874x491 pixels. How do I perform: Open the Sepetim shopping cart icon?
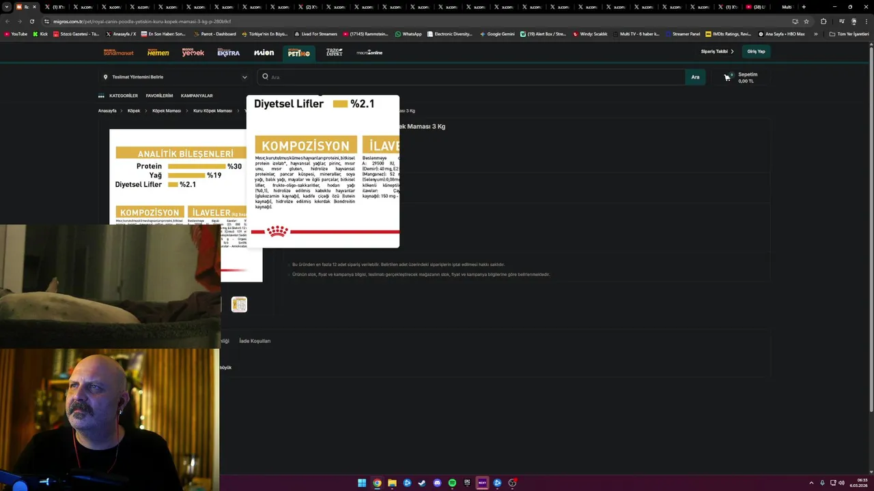click(727, 77)
